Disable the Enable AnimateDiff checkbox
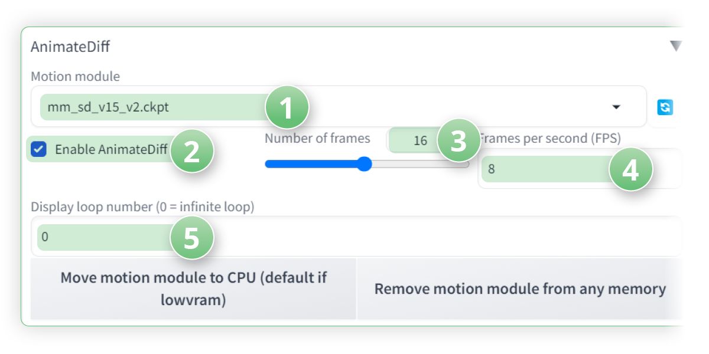The width and height of the screenshot is (709, 354). pos(38,149)
